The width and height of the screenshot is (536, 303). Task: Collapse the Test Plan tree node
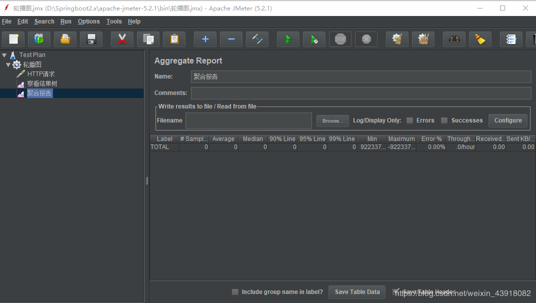click(4, 55)
